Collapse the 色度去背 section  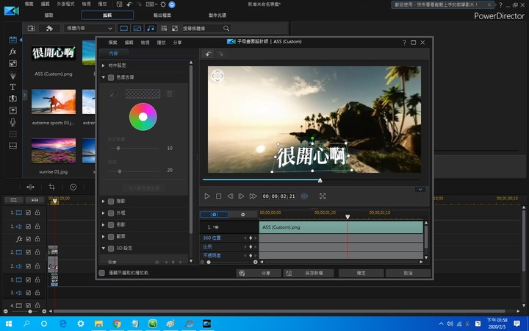pyautogui.click(x=104, y=77)
